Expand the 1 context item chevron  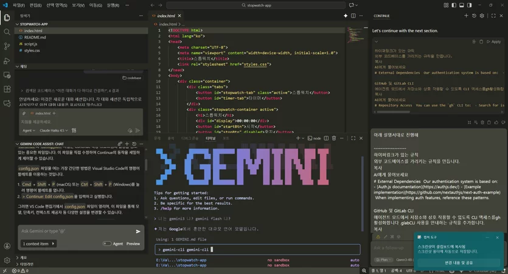click(x=53, y=244)
